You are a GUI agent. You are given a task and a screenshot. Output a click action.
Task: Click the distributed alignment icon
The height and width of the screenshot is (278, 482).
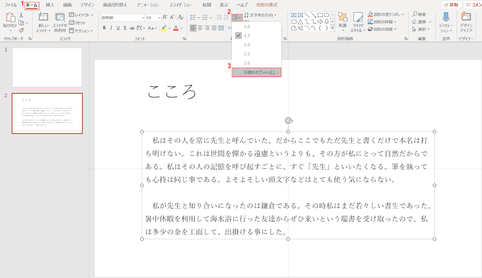click(x=221, y=28)
